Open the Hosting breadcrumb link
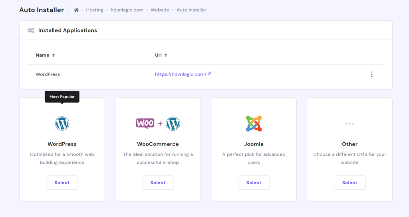The width and height of the screenshot is (409, 217). 95,10
